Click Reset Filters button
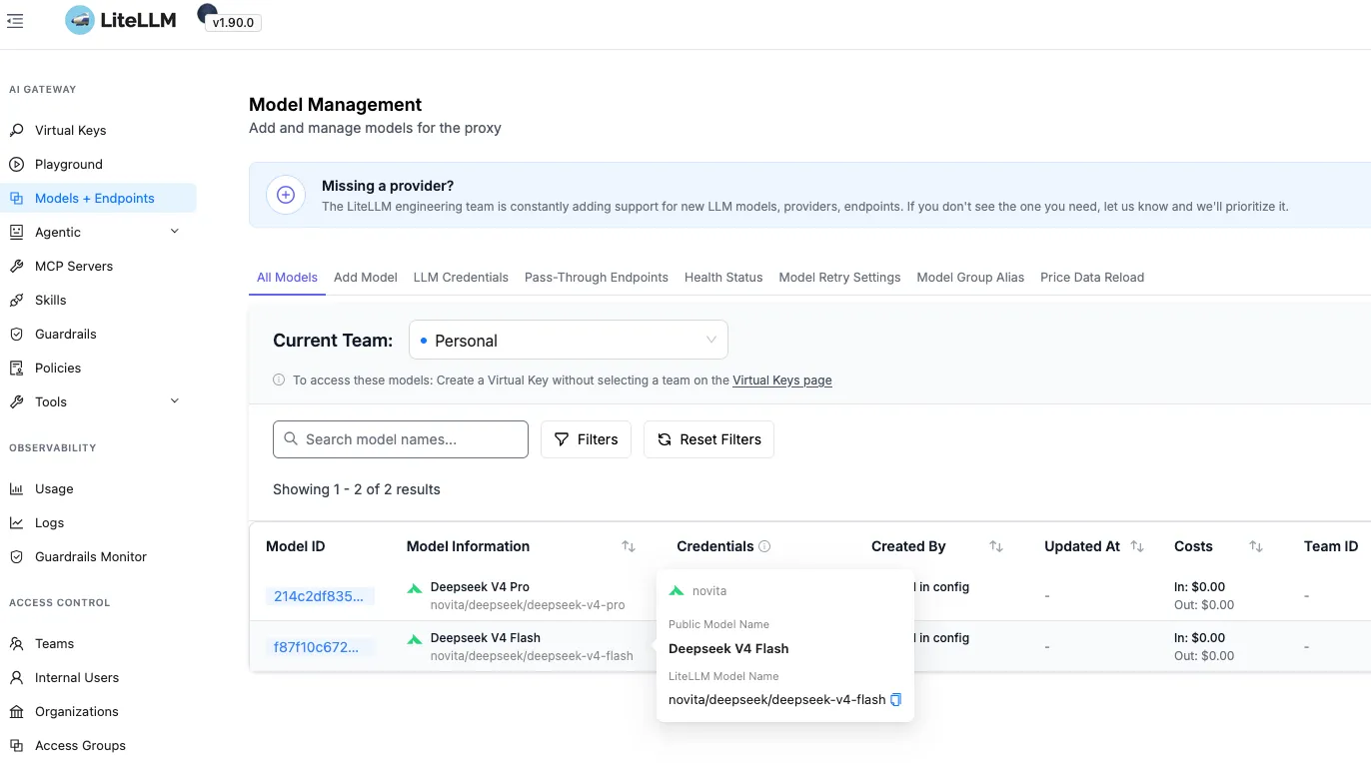This screenshot has width=1371, height=767. point(708,439)
